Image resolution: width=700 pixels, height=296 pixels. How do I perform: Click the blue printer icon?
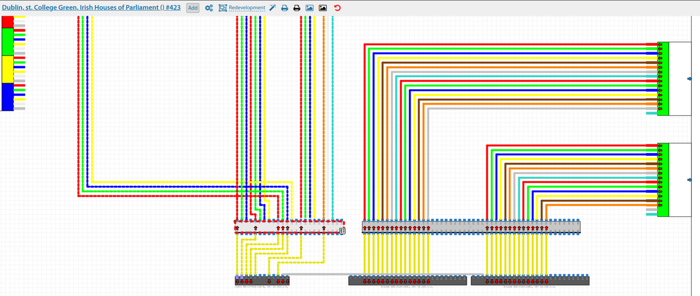(x=285, y=8)
